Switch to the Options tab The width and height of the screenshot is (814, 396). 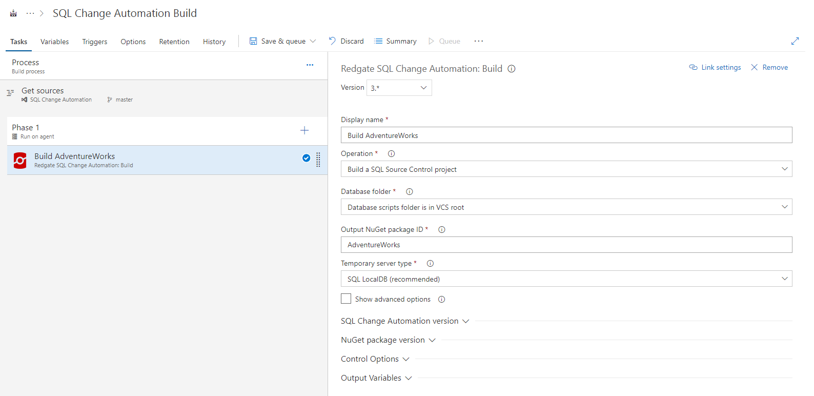[133, 42]
